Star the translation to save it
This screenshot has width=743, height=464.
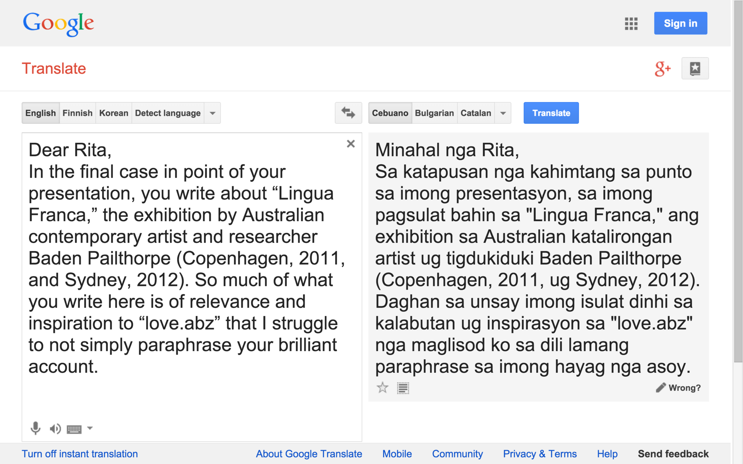point(382,387)
